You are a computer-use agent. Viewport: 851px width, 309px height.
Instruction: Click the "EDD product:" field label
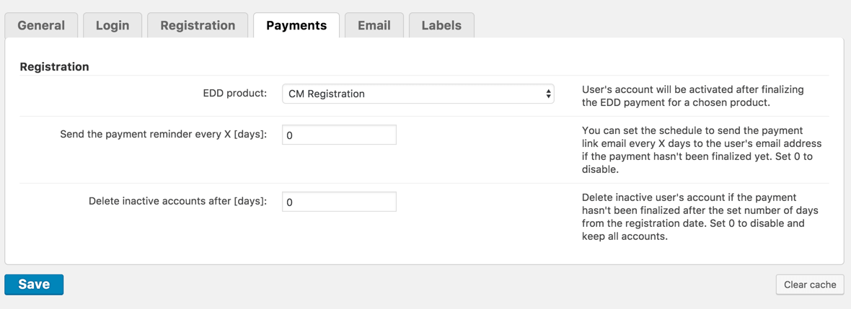coord(234,93)
